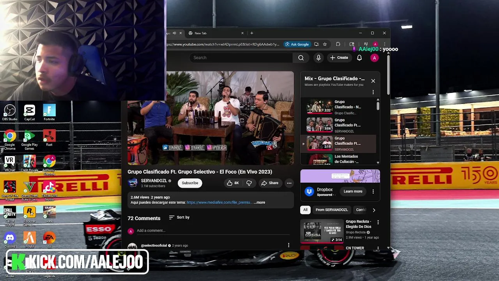499x281 pixels.
Task: Close the New Tab browser tab
Action: pyautogui.click(x=242, y=33)
